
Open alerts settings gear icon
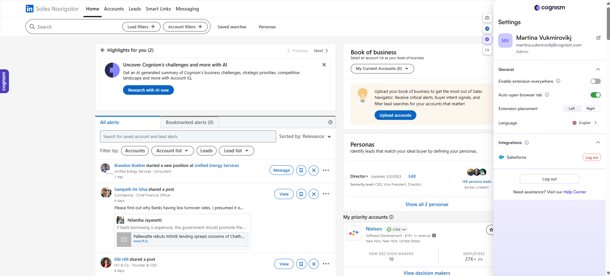click(x=330, y=122)
